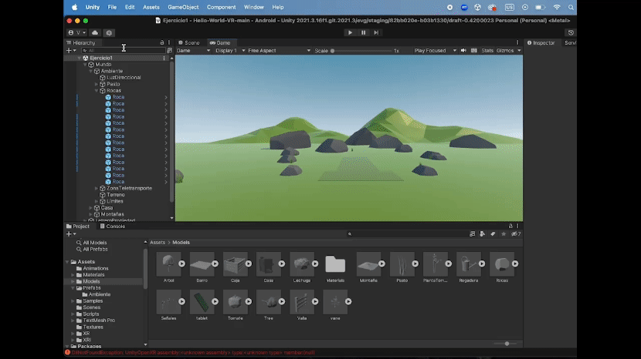641x359 pixels.
Task: Click the Hierarchy create plus button
Action: click(71, 51)
